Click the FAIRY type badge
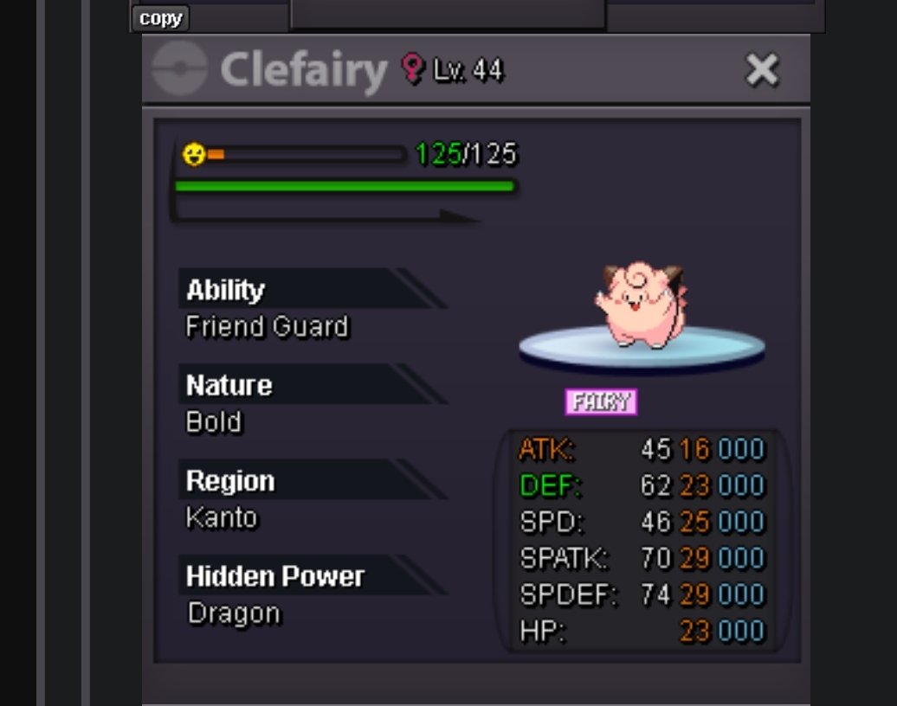Image resolution: width=897 pixels, height=706 pixels. (601, 402)
